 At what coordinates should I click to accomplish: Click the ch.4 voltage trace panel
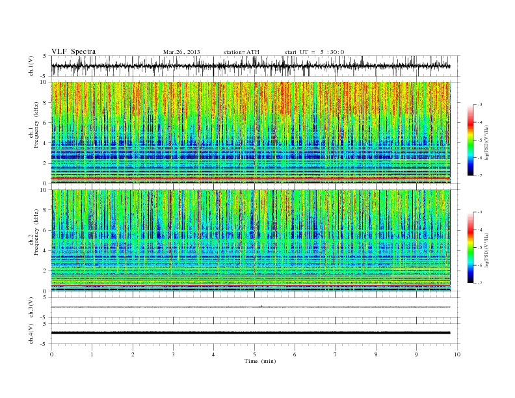point(256,334)
